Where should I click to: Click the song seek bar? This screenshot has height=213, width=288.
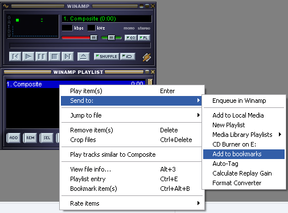(x=80, y=45)
